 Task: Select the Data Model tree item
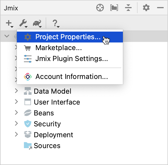pyautogui.click(x=52, y=91)
